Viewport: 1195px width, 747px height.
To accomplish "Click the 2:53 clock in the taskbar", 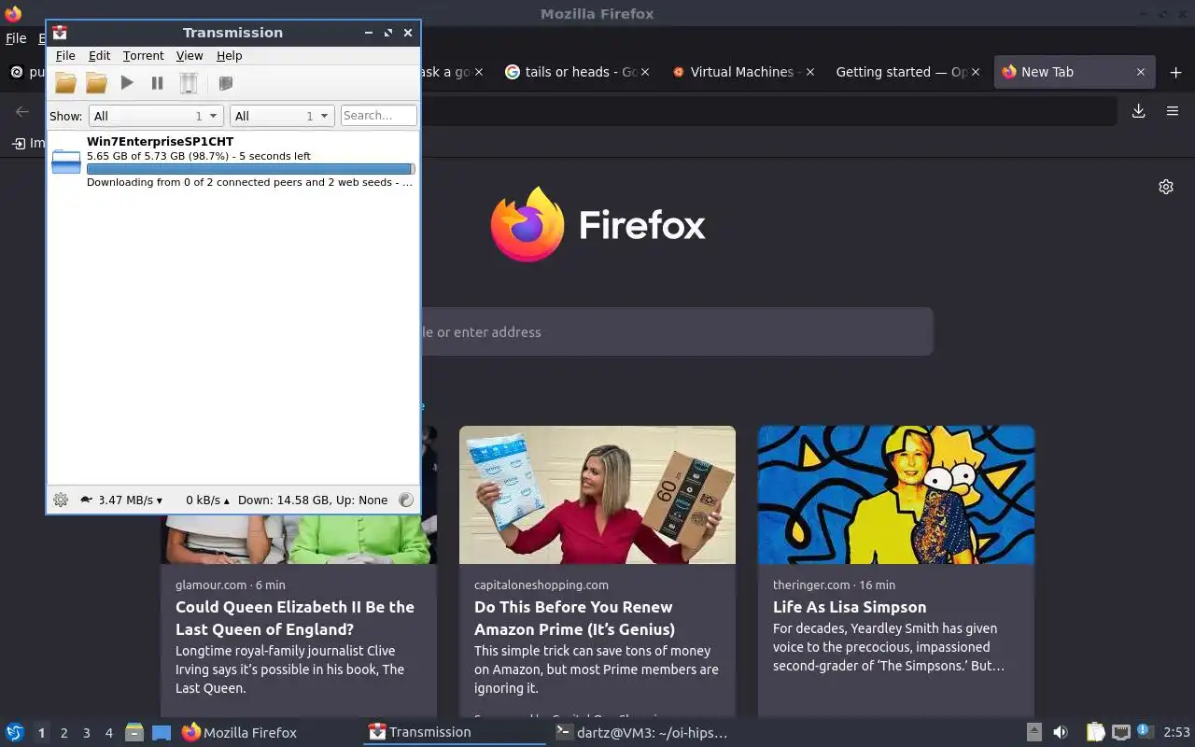I will point(1176,732).
